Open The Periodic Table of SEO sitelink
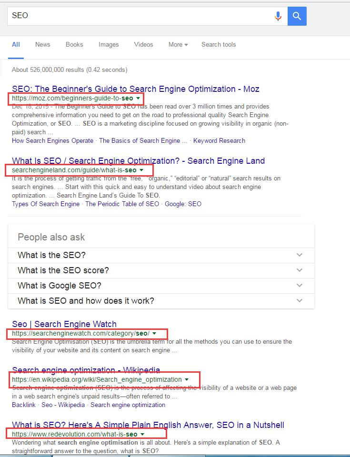The height and width of the screenshot is (457, 350). coord(122,204)
